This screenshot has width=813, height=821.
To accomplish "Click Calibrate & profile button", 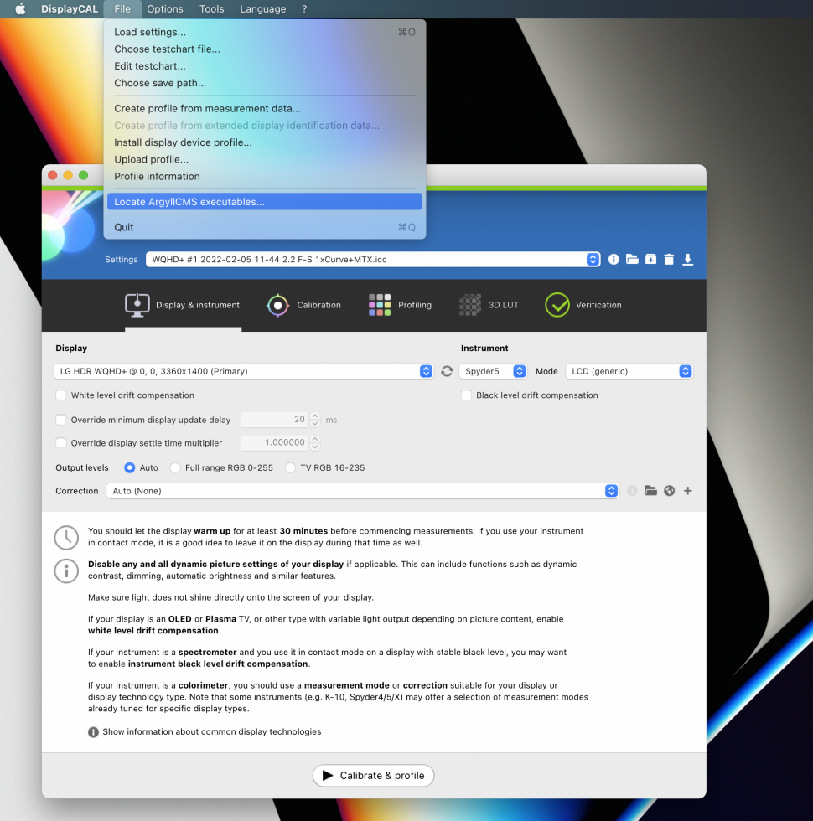I will [373, 776].
